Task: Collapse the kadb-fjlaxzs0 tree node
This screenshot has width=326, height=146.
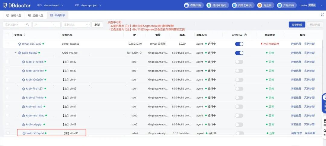Action: pos(15,53)
